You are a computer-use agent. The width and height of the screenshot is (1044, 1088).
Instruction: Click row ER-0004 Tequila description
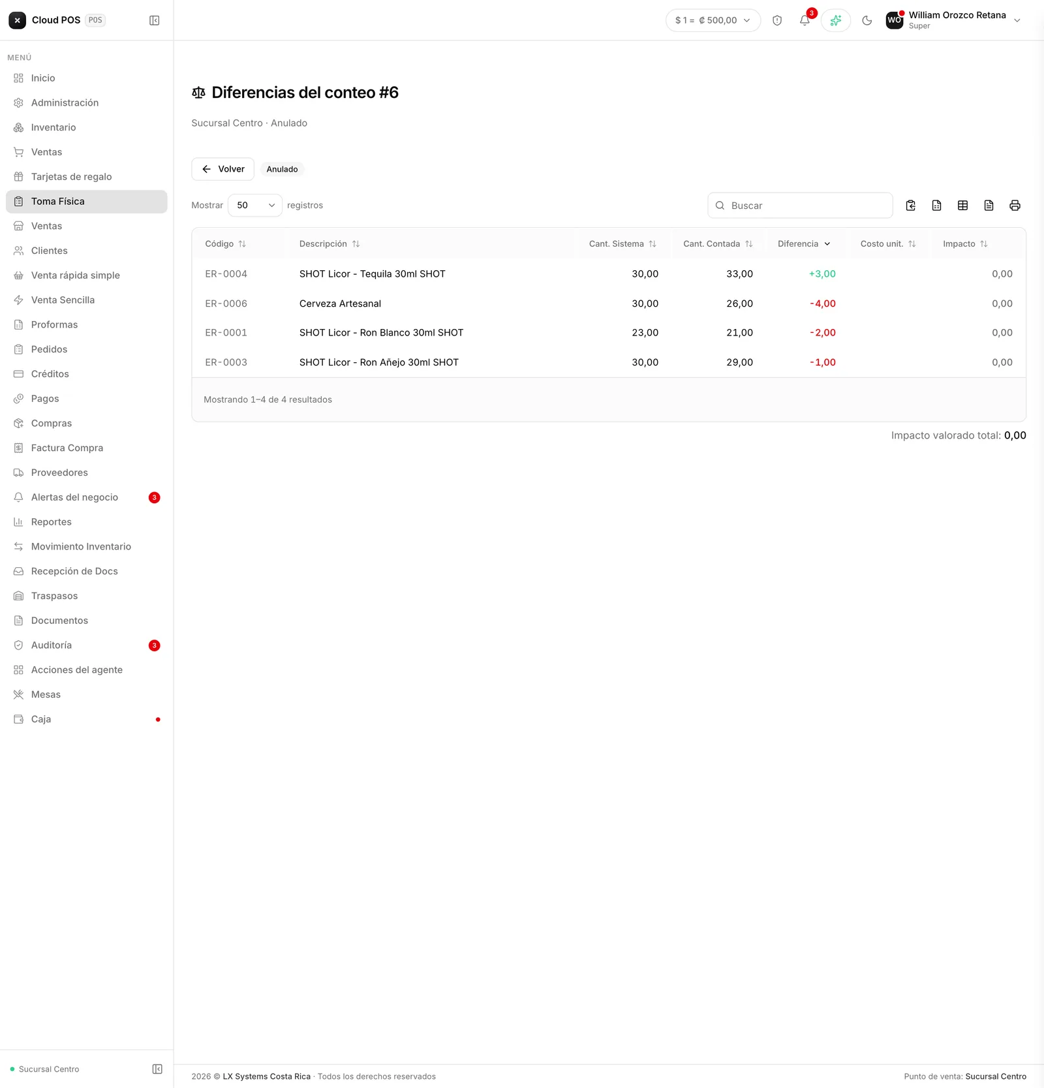pos(372,273)
